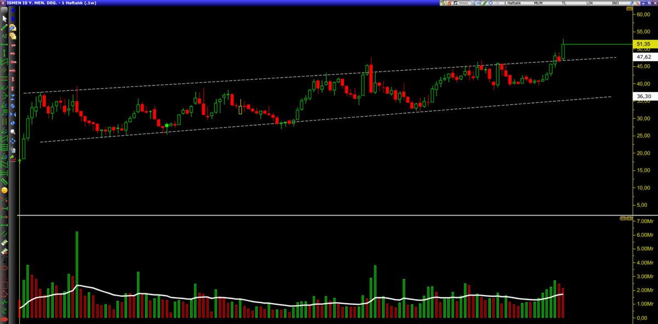Click the 25,00 price axis label
This screenshot has width=658, height=324.
coord(644,136)
